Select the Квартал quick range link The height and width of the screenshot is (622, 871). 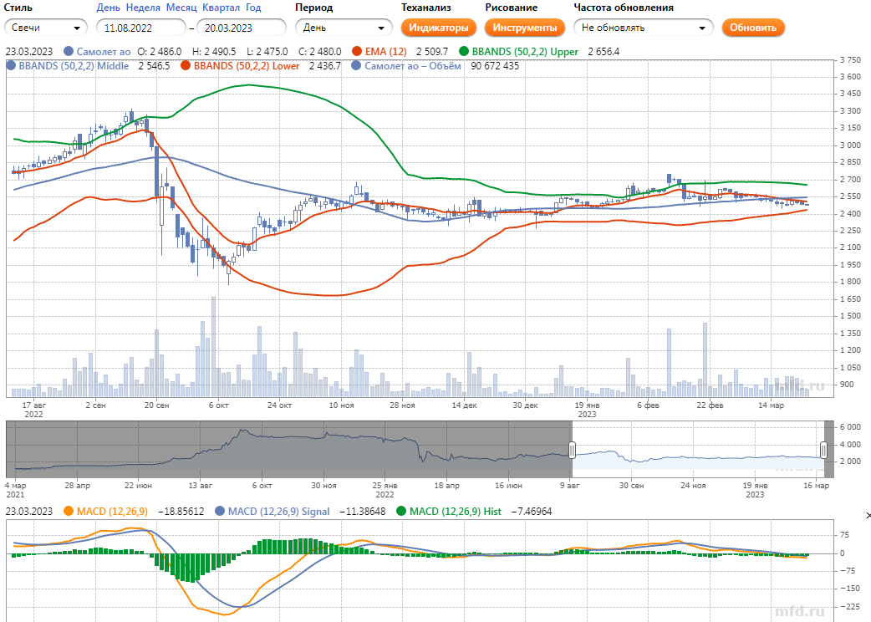tap(221, 8)
